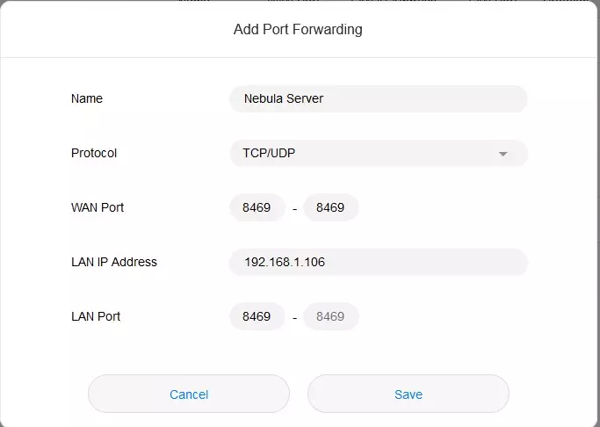Click the Add Port Forwarding dialog title
The width and height of the screenshot is (600, 427).
(298, 30)
